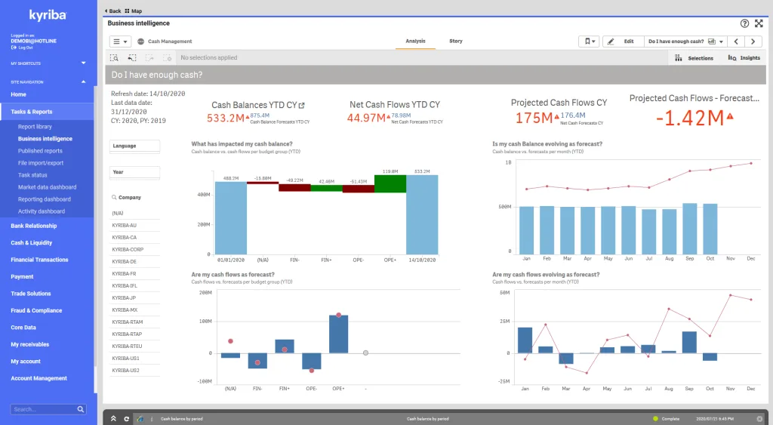Select KYRIBA-JP in Company list
This screenshot has width=773, height=425.
coord(134,297)
